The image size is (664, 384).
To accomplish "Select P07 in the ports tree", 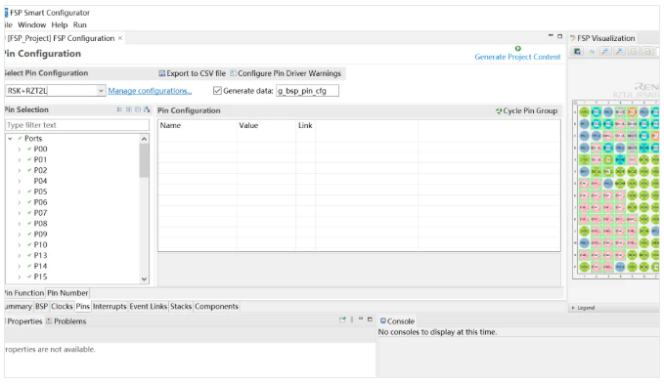I will [40, 213].
